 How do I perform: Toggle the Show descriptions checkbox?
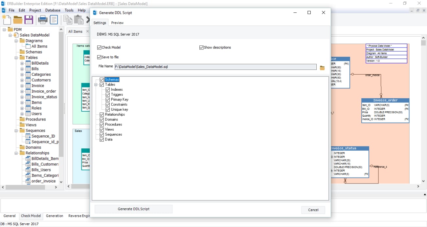(x=201, y=47)
